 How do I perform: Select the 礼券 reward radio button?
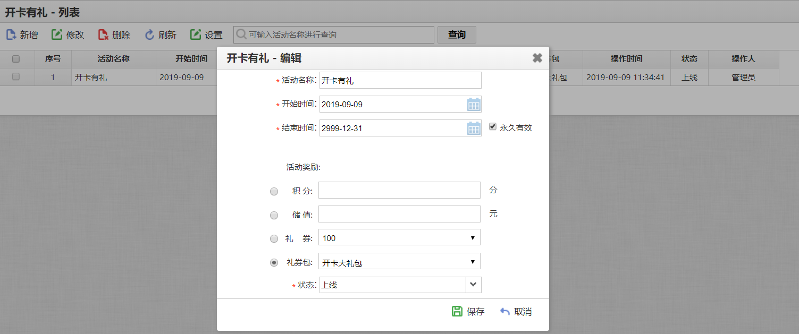click(x=274, y=239)
